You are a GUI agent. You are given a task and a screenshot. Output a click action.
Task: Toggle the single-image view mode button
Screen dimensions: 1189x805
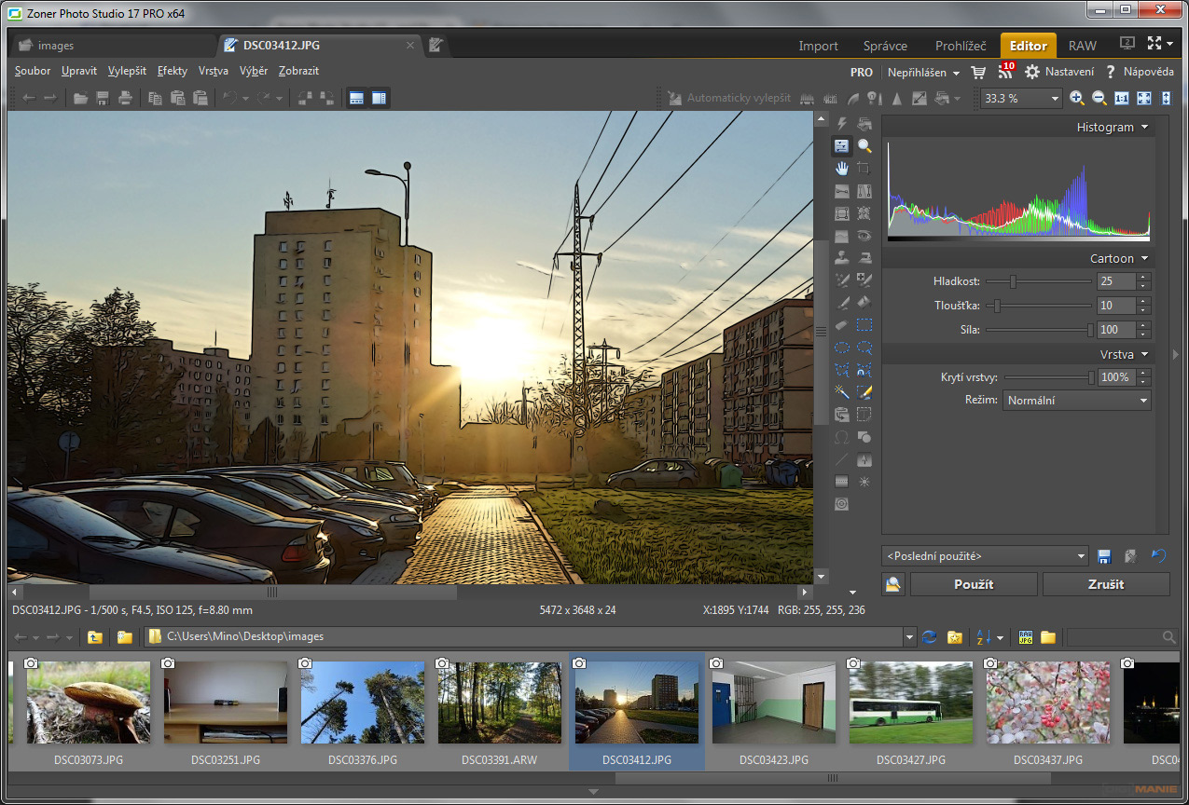pos(355,98)
